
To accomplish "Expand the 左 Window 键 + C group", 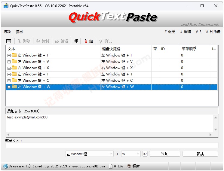I will (x=9, y=81).
